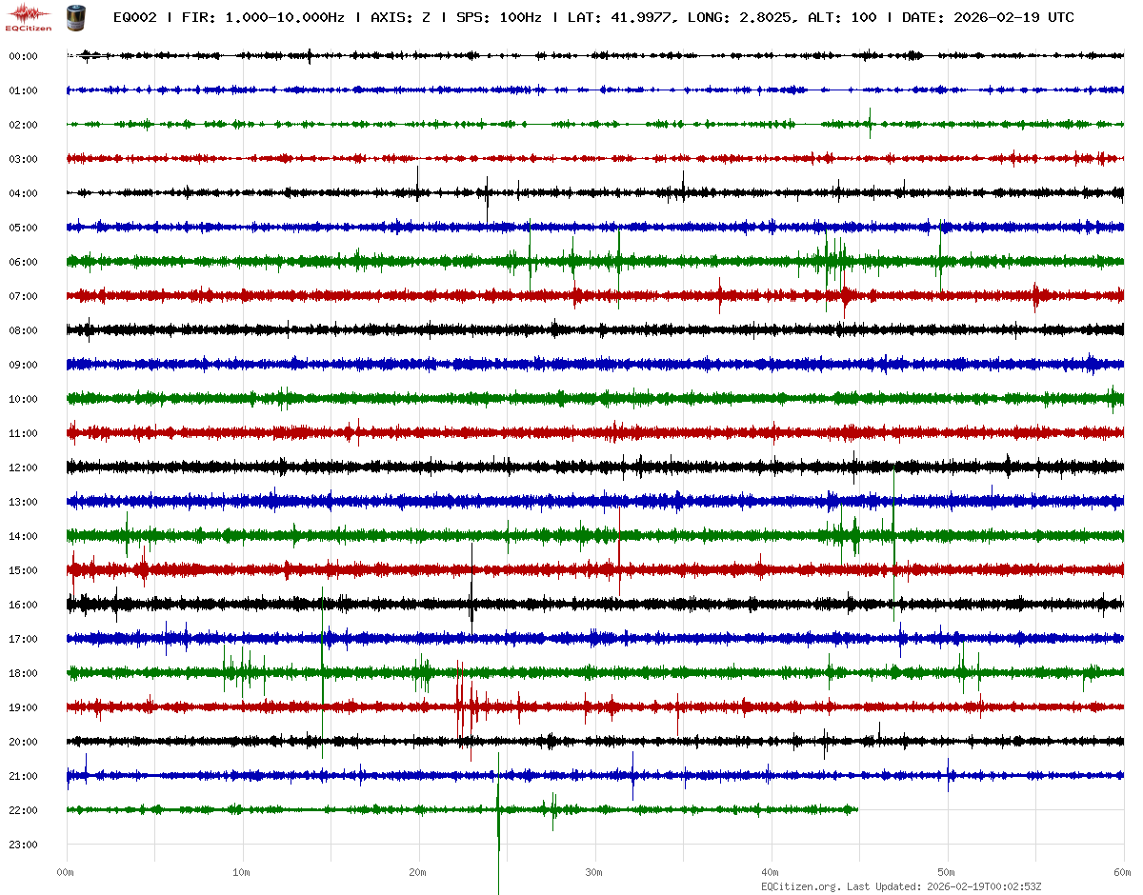Click the 23:00 empty row label
The height and width of the screenshot is (895, 1143).
23,845
